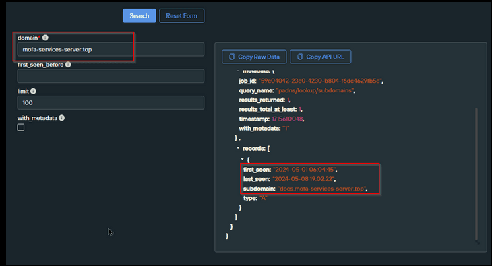This screenshot has height=266, width=492.
Task: Copy Raw Data of results
Action: tap(254, 57)
